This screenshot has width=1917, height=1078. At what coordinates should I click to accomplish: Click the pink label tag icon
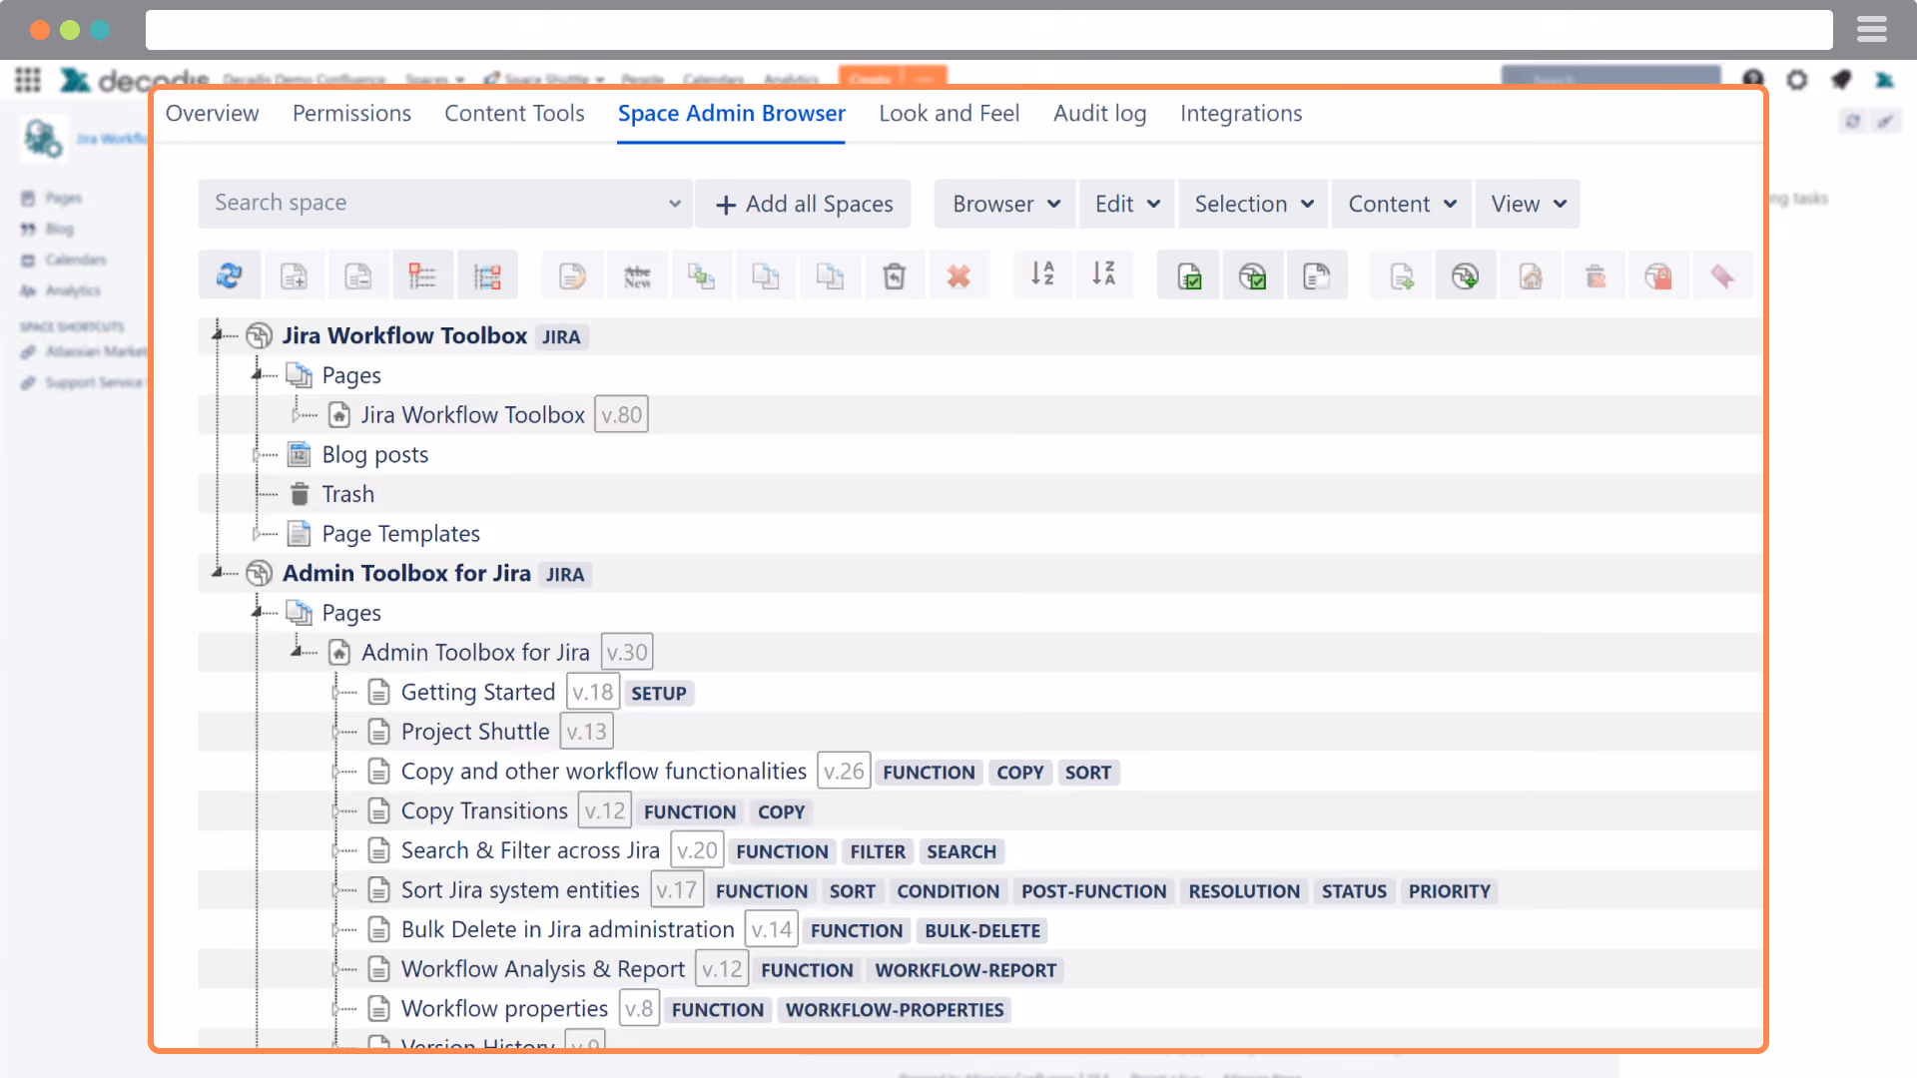(x=1722, y=275)
